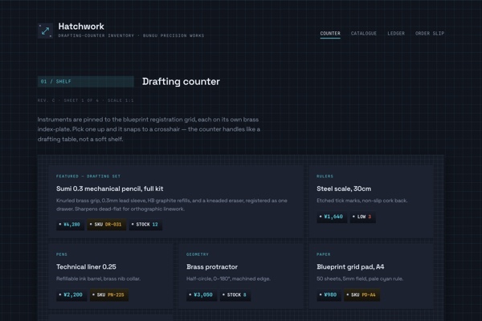Screen dimensions: 482x321
Task: Click the 'Drafting counter' heading
Action: tap(181, 81)
